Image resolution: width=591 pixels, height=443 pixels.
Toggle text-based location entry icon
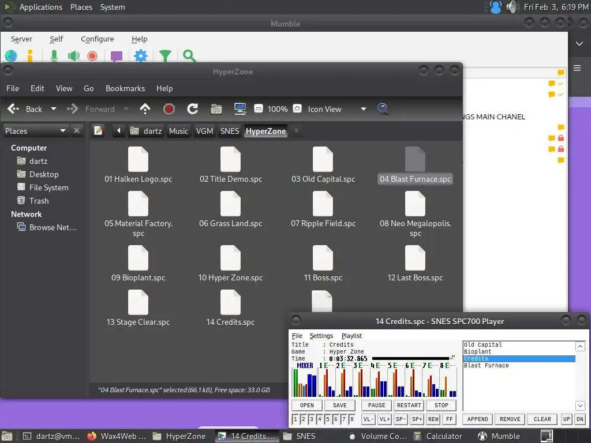(x=98, y=131)
